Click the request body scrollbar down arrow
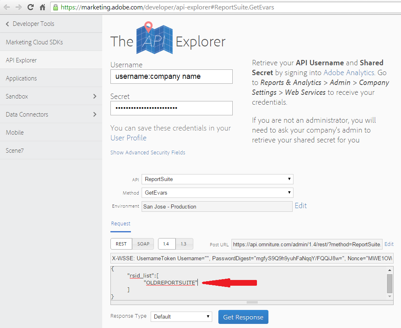This screenshot has height=328, width=401. 390,296
